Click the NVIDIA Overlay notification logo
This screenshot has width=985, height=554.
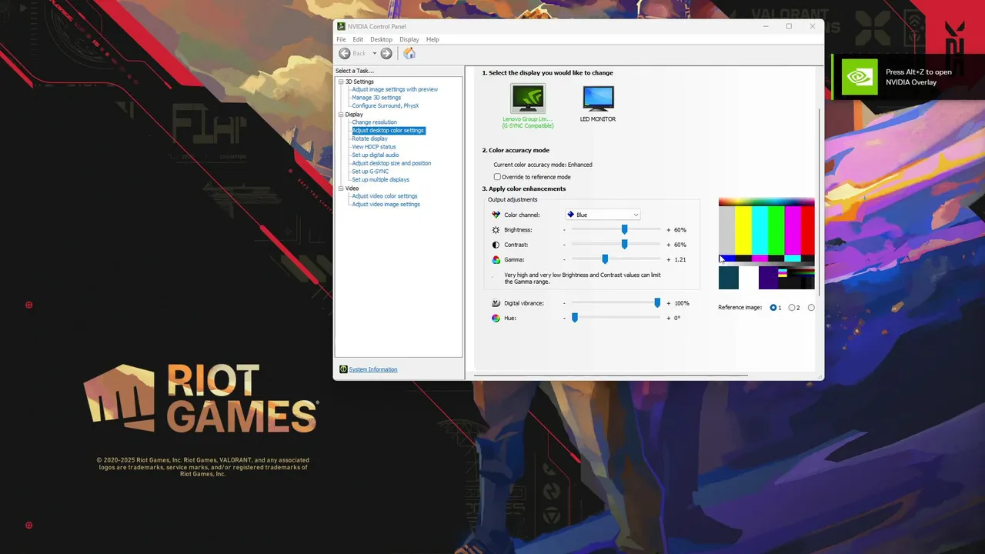tap(860, 77)
